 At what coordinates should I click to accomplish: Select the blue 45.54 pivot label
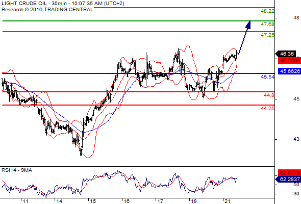click(x=267, y=77)
